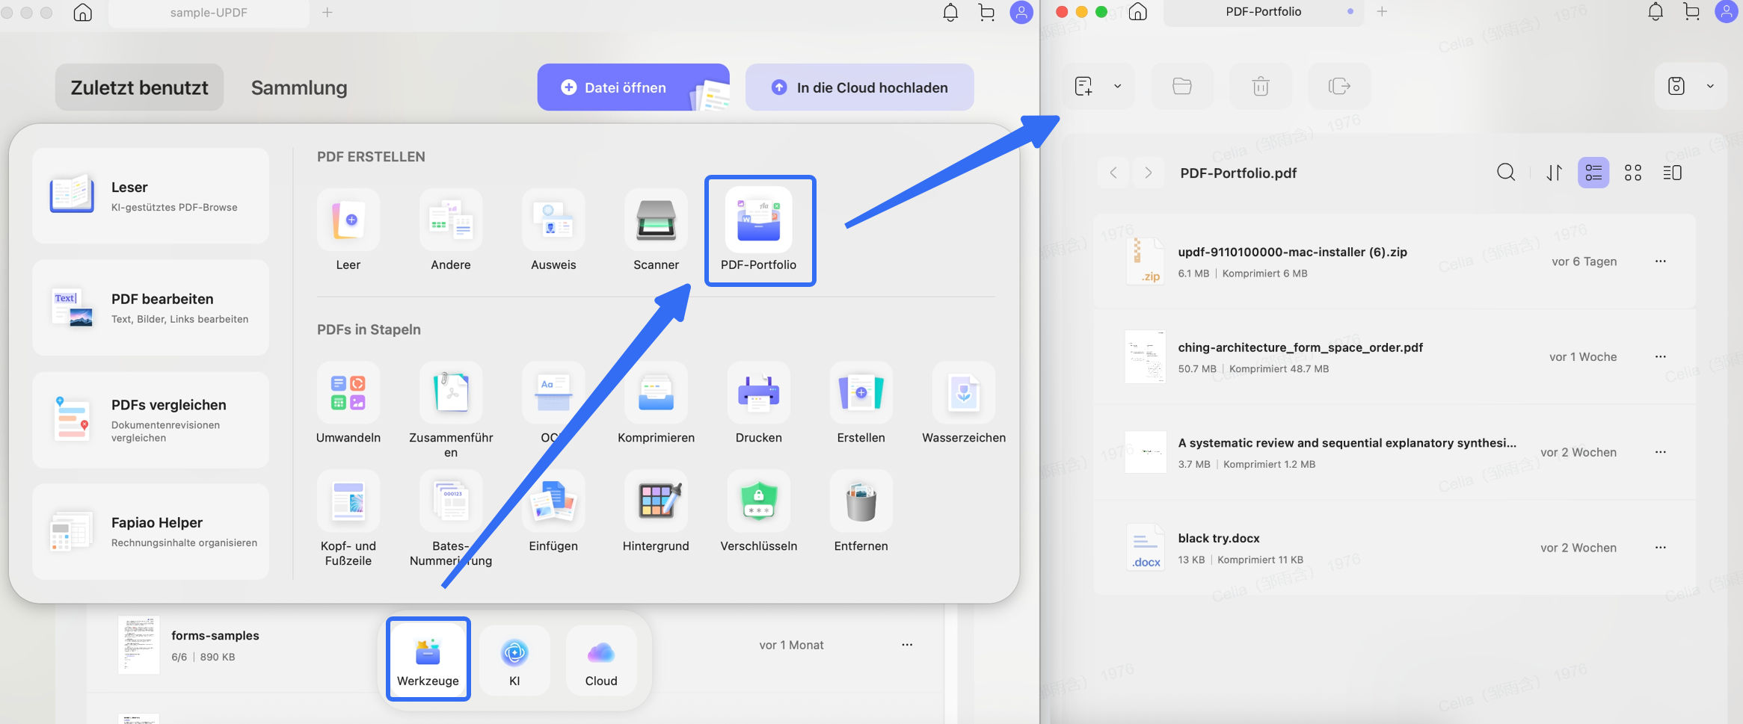Switch to grid view in the portfolio
The width and height of the screenshot is (1743, 724).
[x=1634, y=173]
